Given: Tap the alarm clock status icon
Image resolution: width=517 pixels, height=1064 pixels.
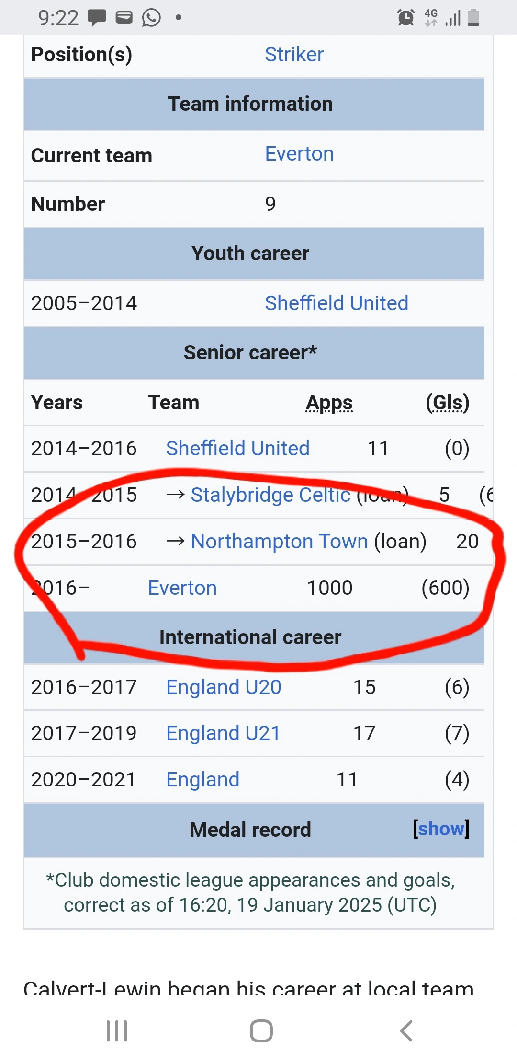Looking at the screenshot, I should 406,18.
